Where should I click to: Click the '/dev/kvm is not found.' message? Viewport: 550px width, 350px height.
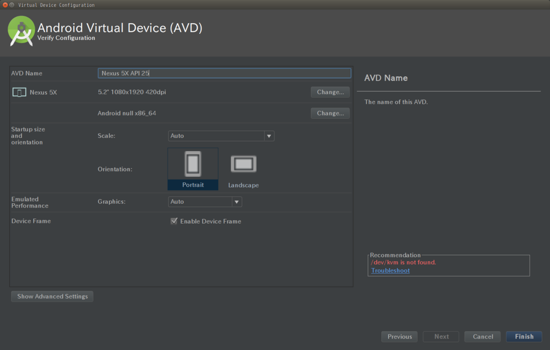click(403, 262)
